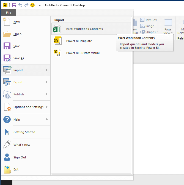Select Power BI Custom Visual import option
The image size is (184, 185).
click(x=91, y=53)
